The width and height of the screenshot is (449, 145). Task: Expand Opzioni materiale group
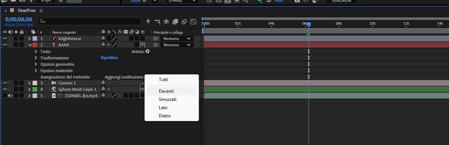(x=36, y=70)
